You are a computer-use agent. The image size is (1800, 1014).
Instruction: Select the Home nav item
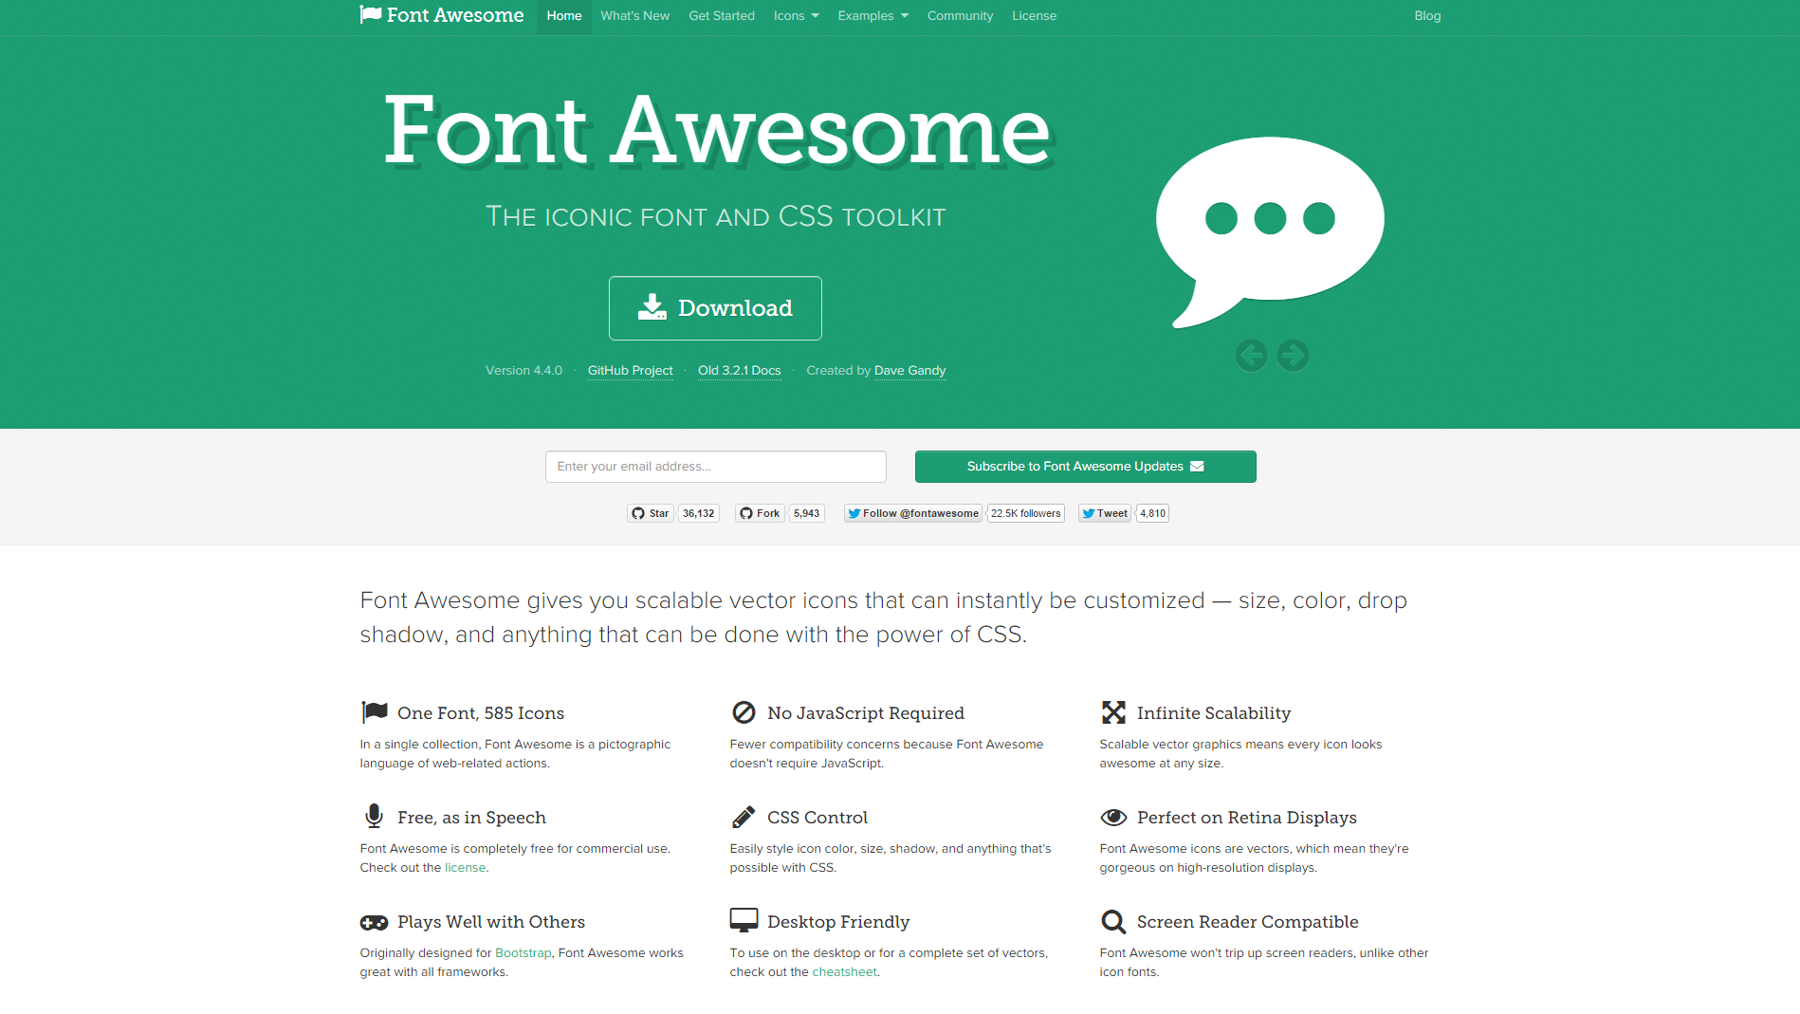[x=564, y=16]
